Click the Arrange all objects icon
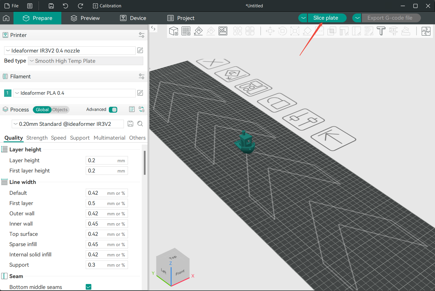This screenshot has width=435, height=291. coord(223,31)
